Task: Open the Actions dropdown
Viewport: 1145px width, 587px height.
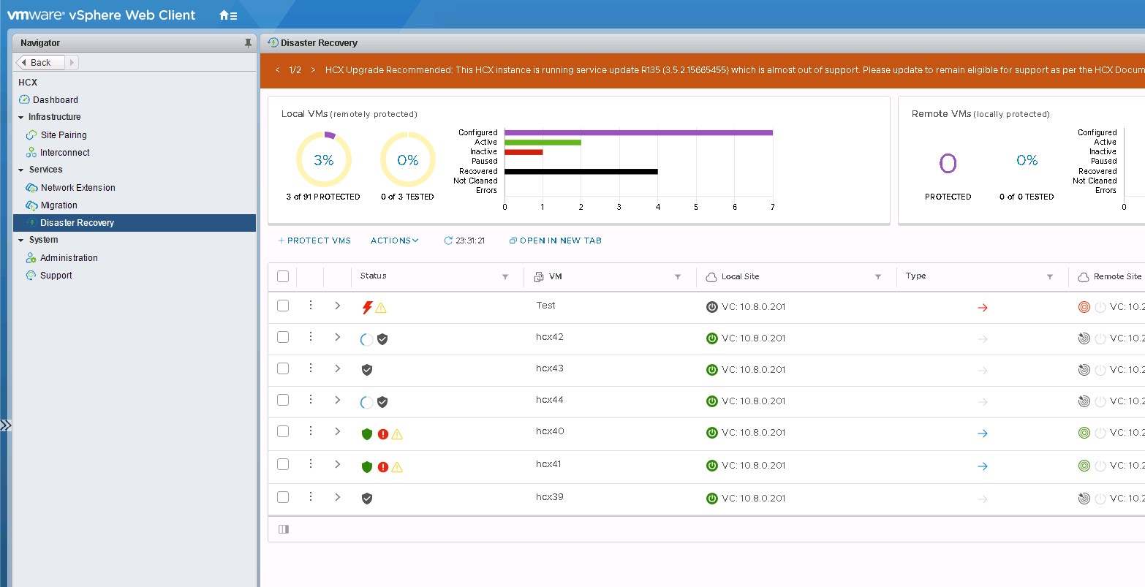Action: (394, 240)
